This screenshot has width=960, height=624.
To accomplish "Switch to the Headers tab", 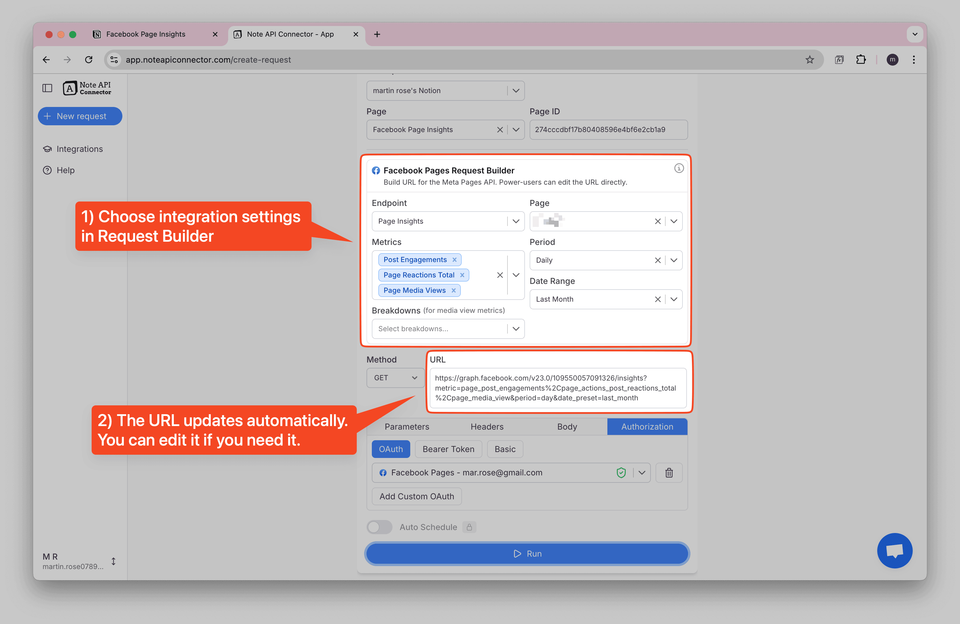I will point(487,426).
